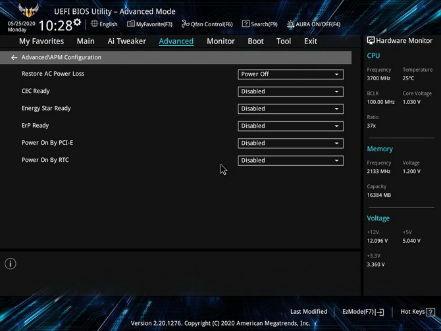Click the Version 2.20.1276 copyright text

tap(220, 323)
